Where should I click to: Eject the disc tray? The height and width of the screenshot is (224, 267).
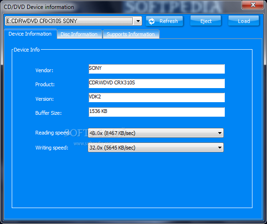coord(206,21)
